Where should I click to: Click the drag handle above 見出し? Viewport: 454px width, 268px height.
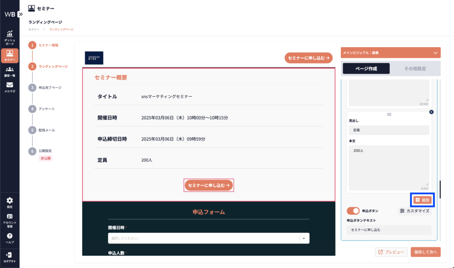point(389,114)
